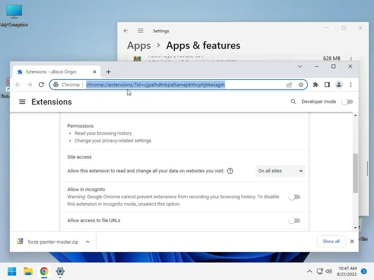374x280 pixels.
Task: Open the tab search chevron in Chrome title bar
Action: coord(300,66)
